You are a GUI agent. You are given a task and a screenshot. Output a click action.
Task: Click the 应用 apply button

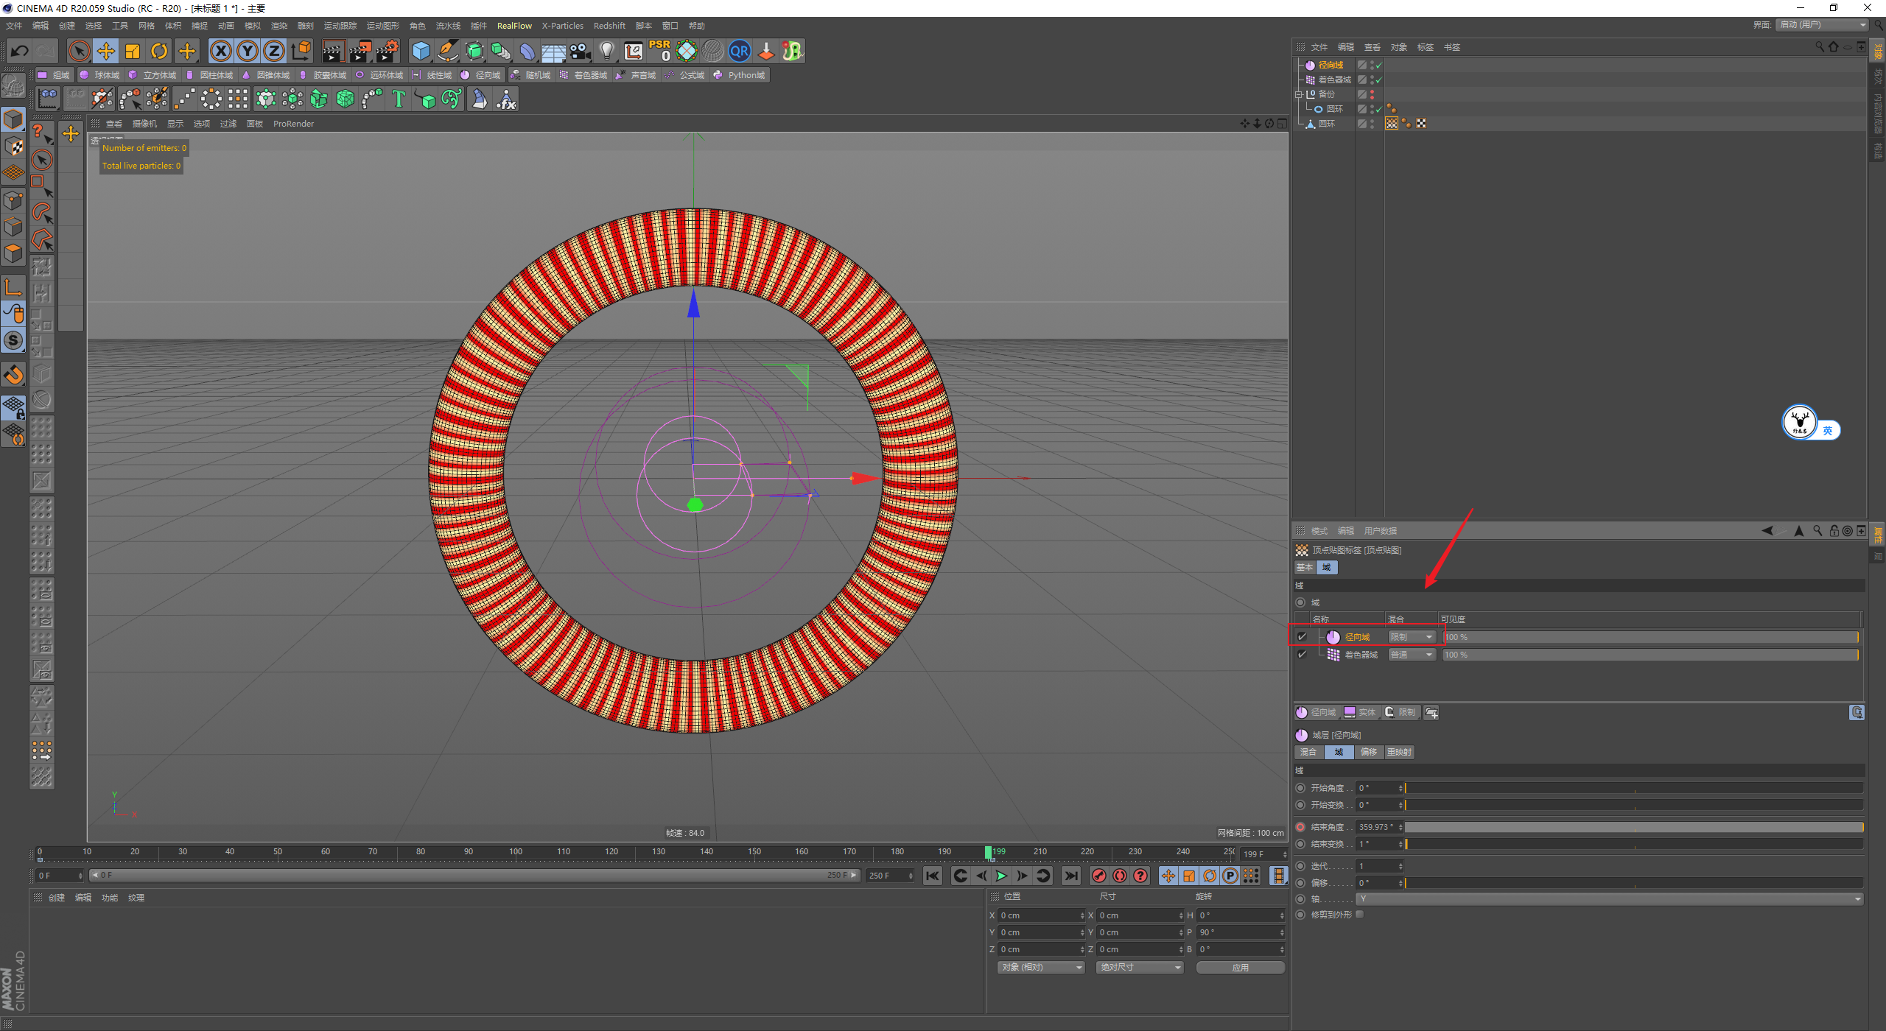coord(1240,968)
